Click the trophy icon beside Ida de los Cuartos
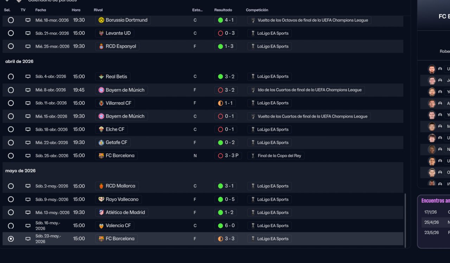Image resolution: width=450 pixels, height=263 pixels. click(253, 90)
